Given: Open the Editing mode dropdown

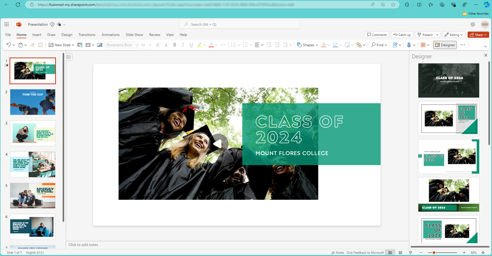Looking at the screenshot, I should click(454, 35).
